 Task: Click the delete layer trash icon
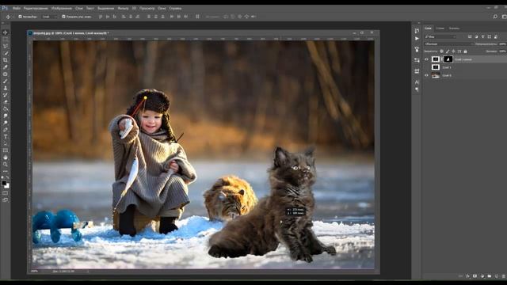[504, 276]
